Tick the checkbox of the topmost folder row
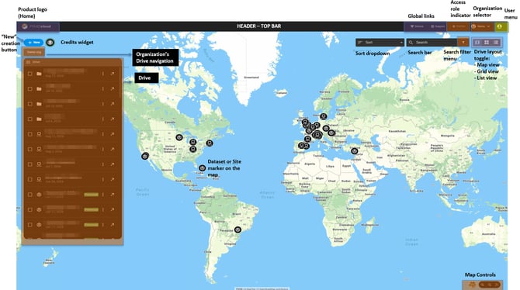520x290 pixels. click(x=29, y=74)
